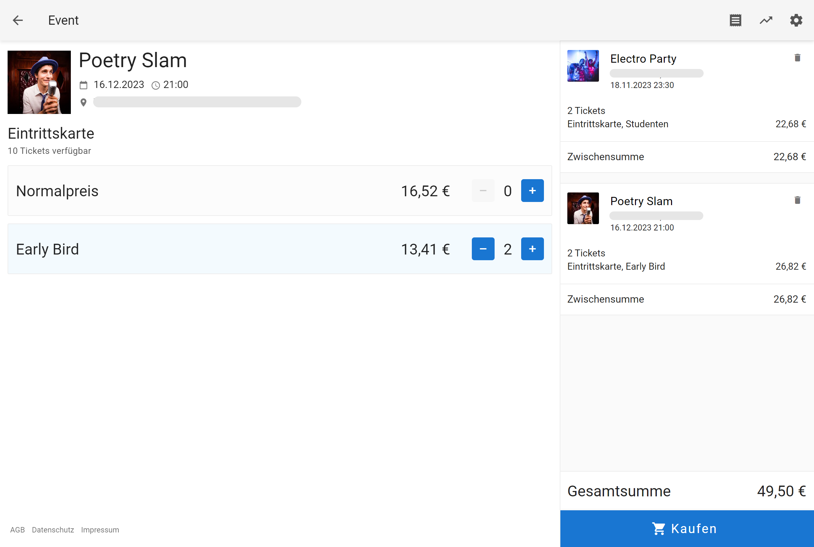The image size is (814, 547).
Task: Open the settings gear icon
Action: (796, 20)
